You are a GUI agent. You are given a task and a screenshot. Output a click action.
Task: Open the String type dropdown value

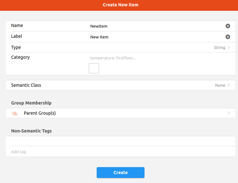(219, 47)
